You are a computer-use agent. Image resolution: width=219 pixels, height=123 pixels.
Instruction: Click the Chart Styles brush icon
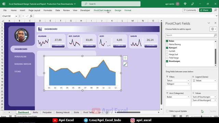pyautogui.click(x=125, y=64)
